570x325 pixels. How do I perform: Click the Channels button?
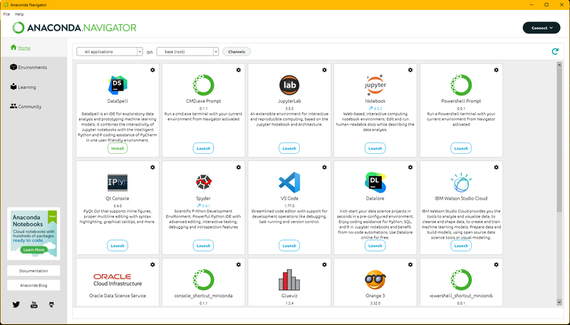tap(237, 51)
